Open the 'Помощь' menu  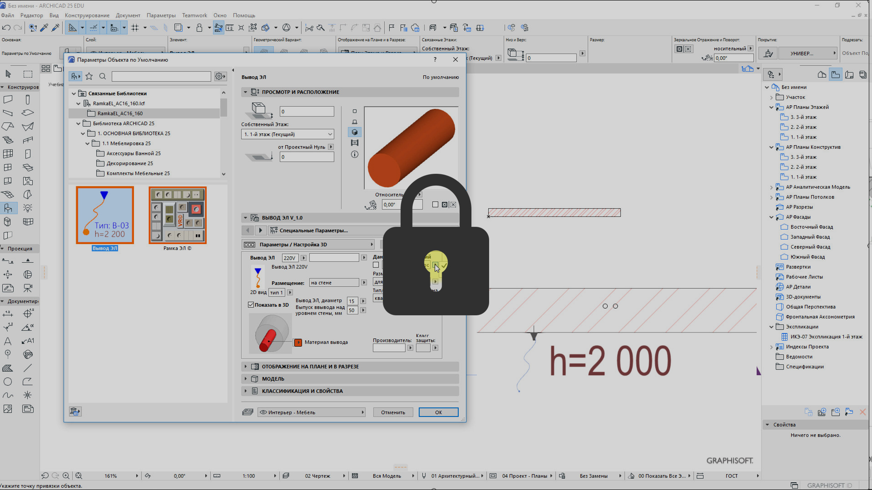(244, 15)
